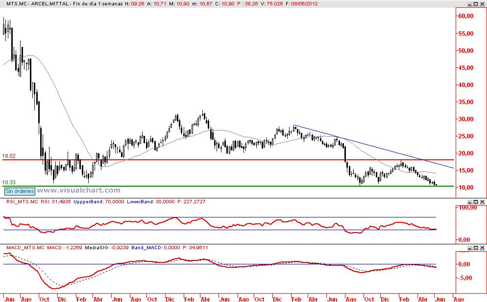Maximize the main MTS.MC price chart panel
The image size is (487, 302).
click(476, 4)
